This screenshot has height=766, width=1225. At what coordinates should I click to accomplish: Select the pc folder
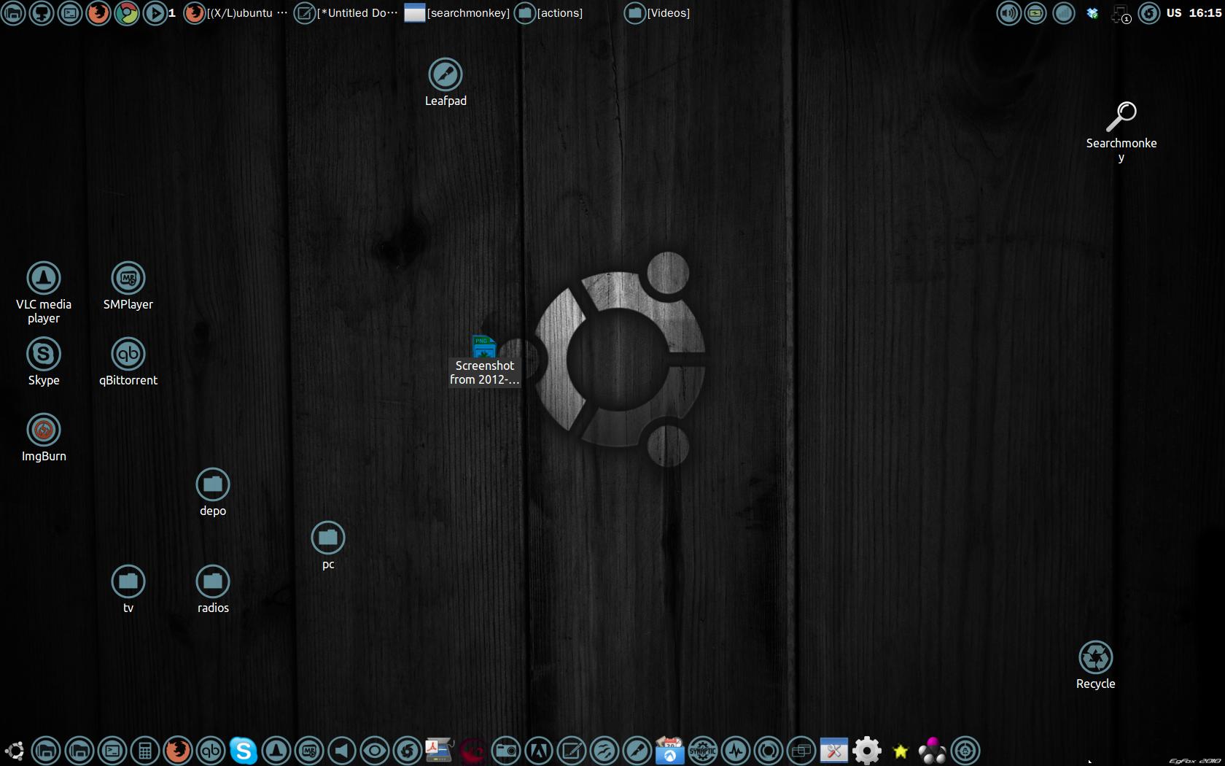click(x=328, y=538)
